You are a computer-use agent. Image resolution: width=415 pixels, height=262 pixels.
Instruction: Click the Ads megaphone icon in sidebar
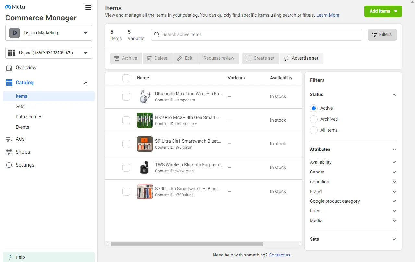[x=9, y=139]
